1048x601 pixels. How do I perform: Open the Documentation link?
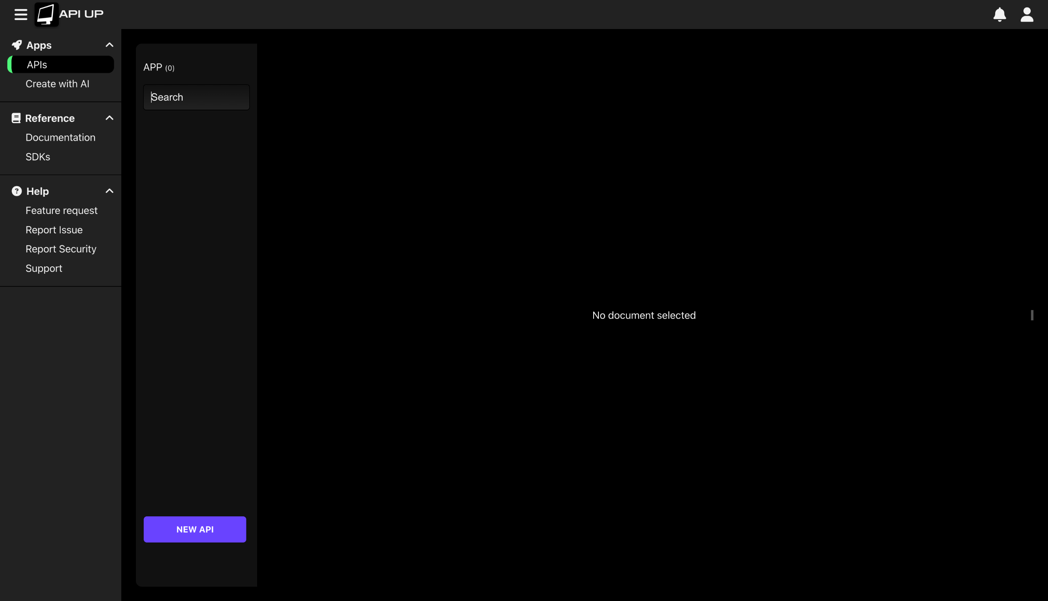tap(60, 137)
